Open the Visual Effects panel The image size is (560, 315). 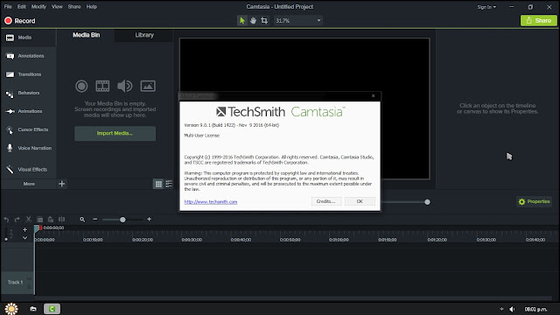click(28, 169)
